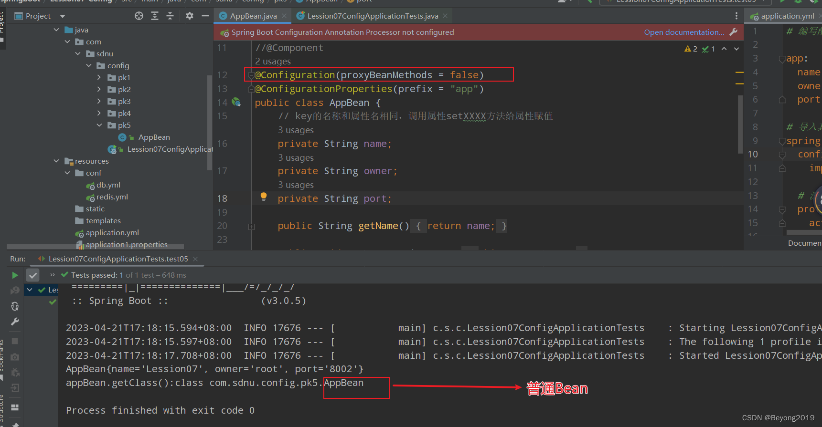The image size is (822, 427).
Task: Select AppBean class in project tree
Action: coord(154,137)
